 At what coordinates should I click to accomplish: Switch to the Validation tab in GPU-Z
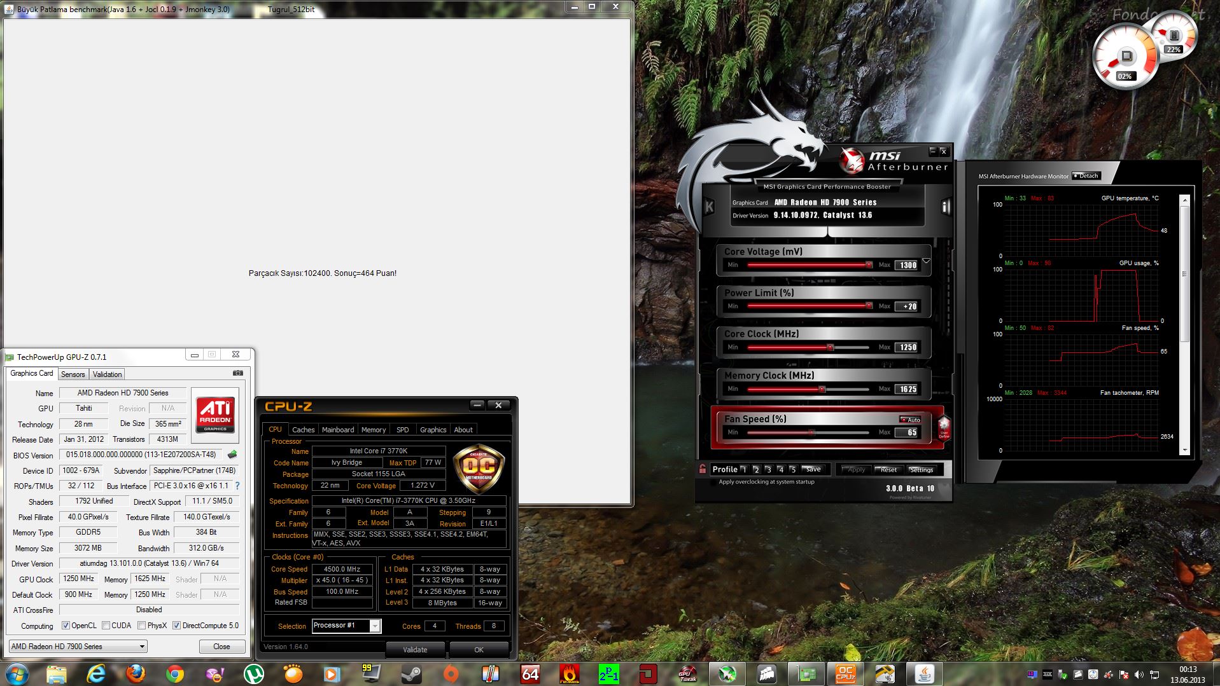(x=107, y=374)
